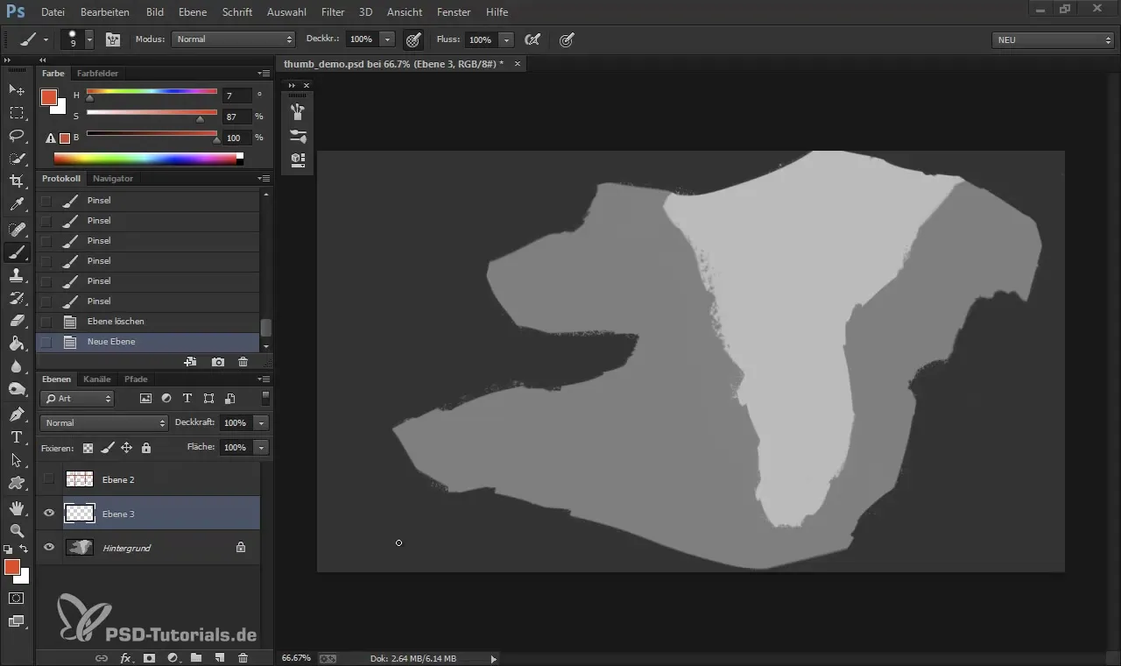1121x666 pixels.
Task: Delete layer trash icon in Ebenen panel
Action: tap(243, 657)
